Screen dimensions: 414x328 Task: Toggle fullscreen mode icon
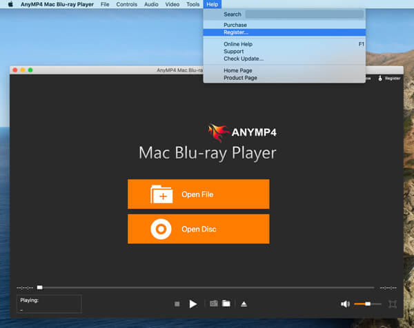pyautogui.click(x=393, y=304)
